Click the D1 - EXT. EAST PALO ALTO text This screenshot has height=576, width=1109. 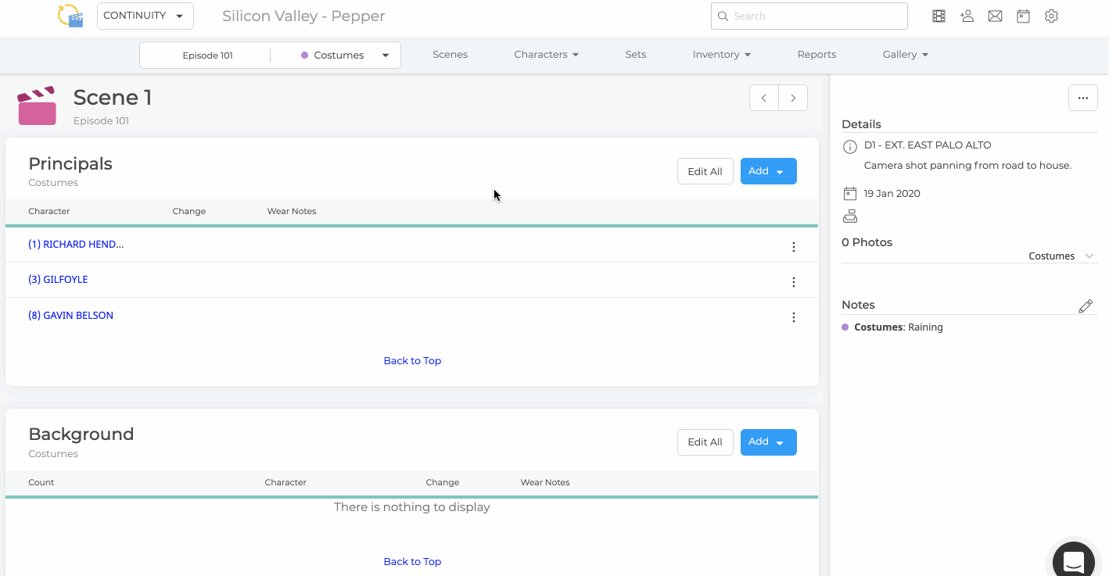(x=928, y=145)
